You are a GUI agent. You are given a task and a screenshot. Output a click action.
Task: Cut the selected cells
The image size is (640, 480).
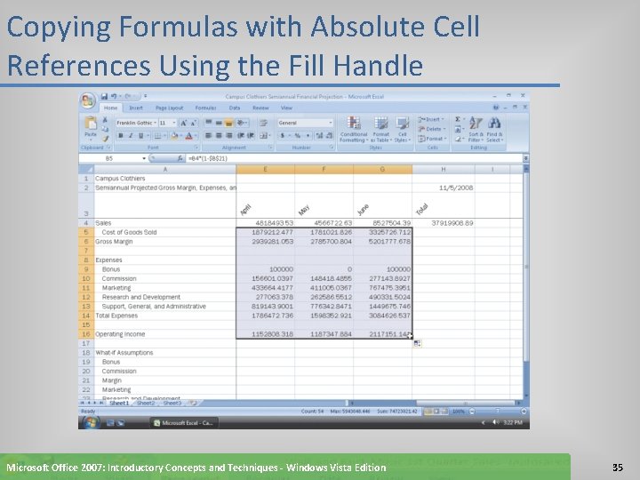pos(105,120)
